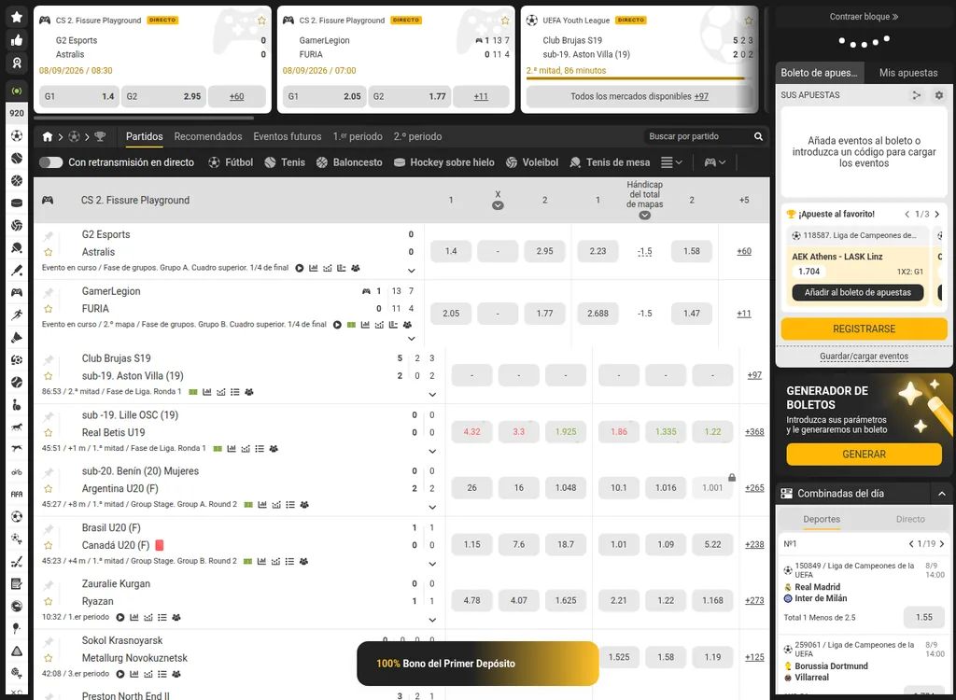Open esports gamepad dropdown in filter bar
The image size is (956, 700).
point(714,162)
